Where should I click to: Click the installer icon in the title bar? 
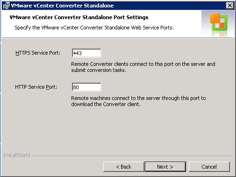click(7, 6)
